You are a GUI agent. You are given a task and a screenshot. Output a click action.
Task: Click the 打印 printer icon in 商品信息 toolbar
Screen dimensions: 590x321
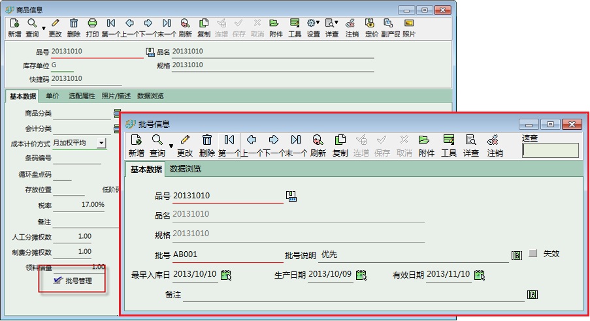(92, 23)
